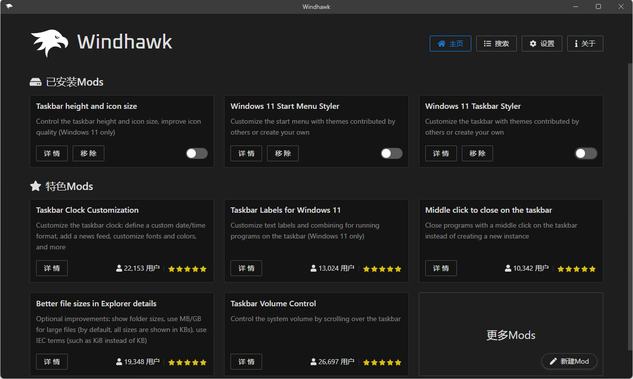Image resolution: width=633 pixels, height=379 pixels.
Task: Open the 设置 settings tab
Action: tap(542, 44)
